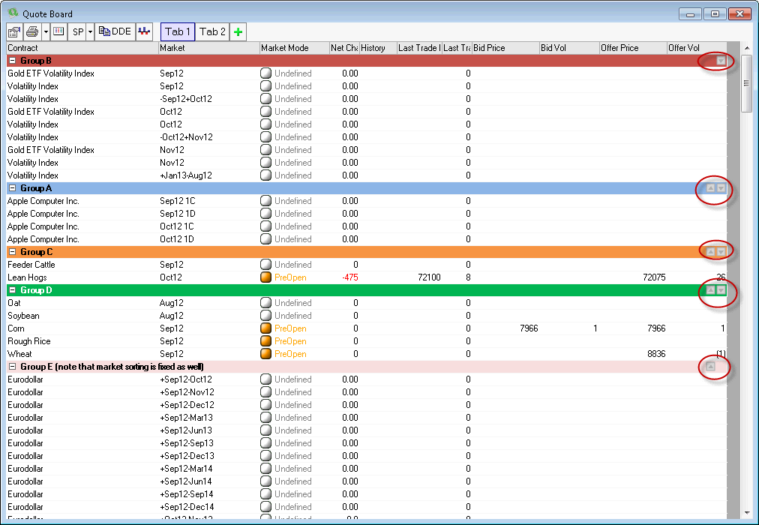Collapse Group A section
The image size is (759, 525).
pos(12,188)
